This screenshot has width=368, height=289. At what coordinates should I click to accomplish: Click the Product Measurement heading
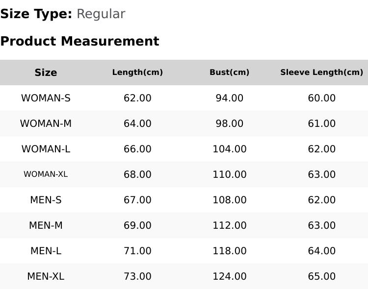click(x=80, y=41)
